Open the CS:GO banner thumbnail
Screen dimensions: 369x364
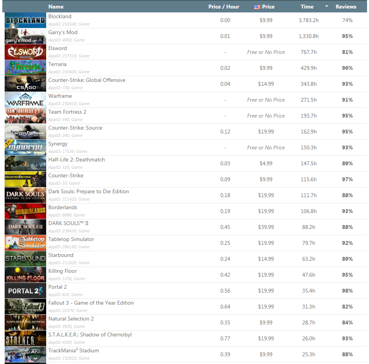point(26,84)
